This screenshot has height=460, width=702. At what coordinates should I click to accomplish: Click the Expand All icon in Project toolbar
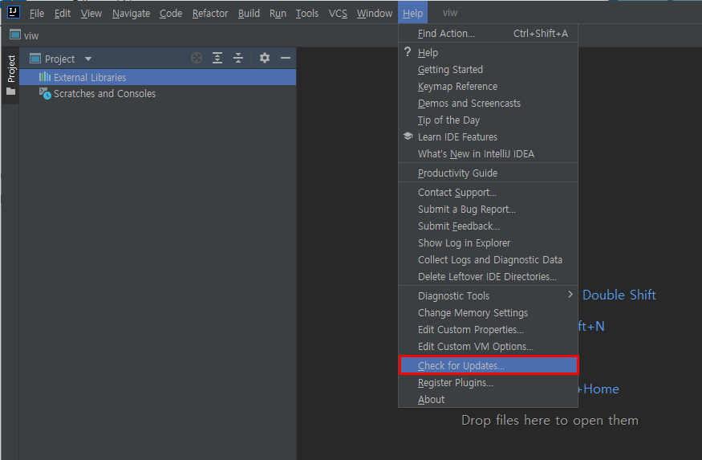click(217, 59)
